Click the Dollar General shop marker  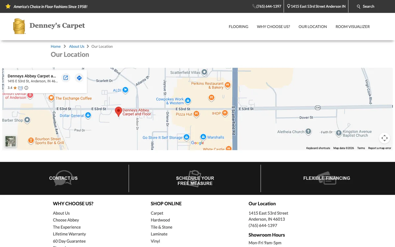88,116
